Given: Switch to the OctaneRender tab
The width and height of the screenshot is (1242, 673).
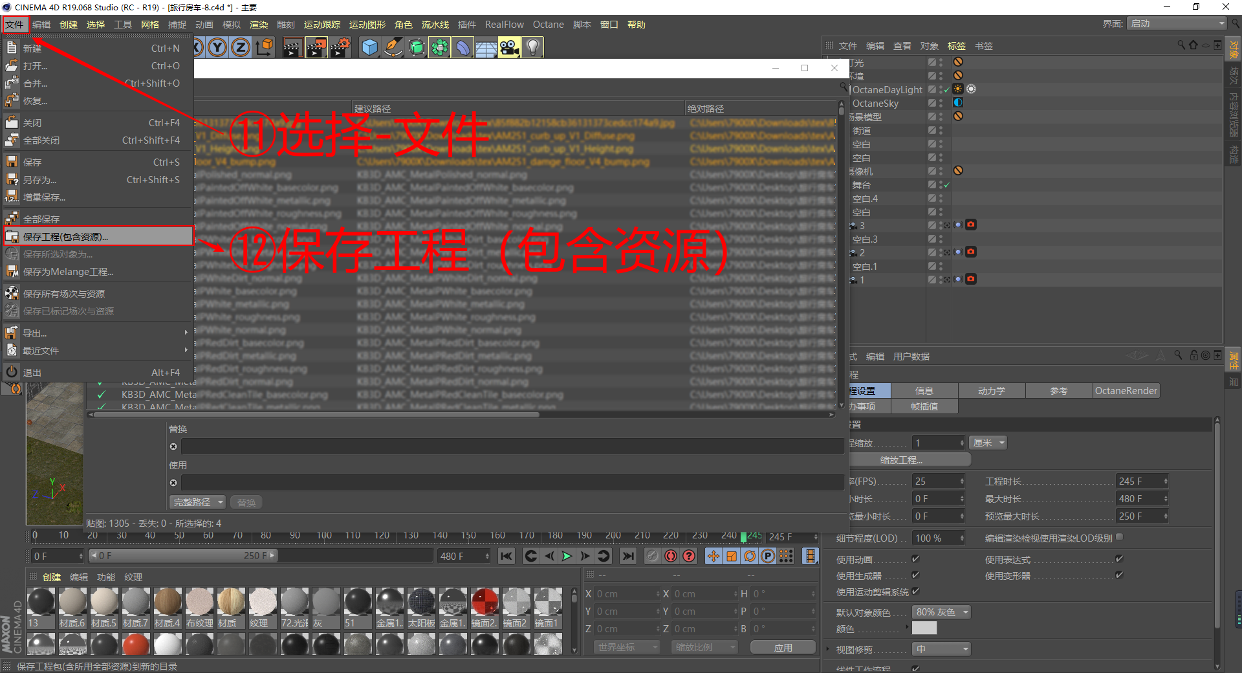Looking at the screenshot, I should coord(1126,391).
